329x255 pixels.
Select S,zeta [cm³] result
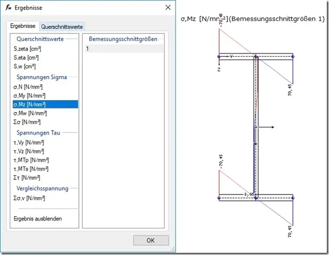pyautogui.click(x=27, y=49)
